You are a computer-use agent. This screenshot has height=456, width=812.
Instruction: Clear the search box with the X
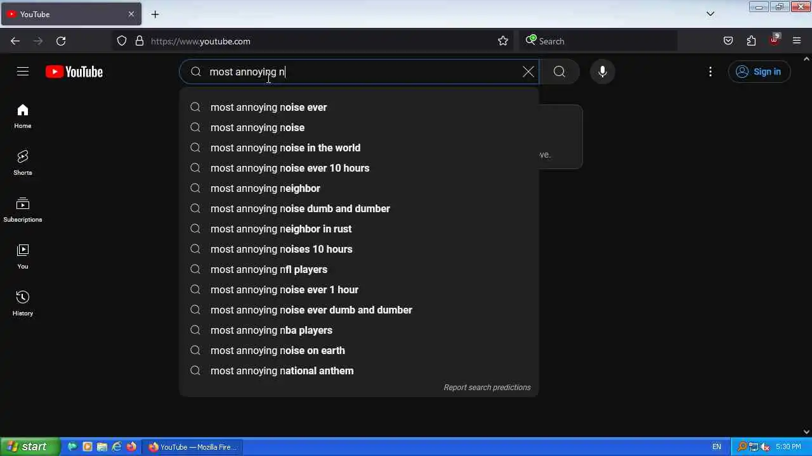528,72
